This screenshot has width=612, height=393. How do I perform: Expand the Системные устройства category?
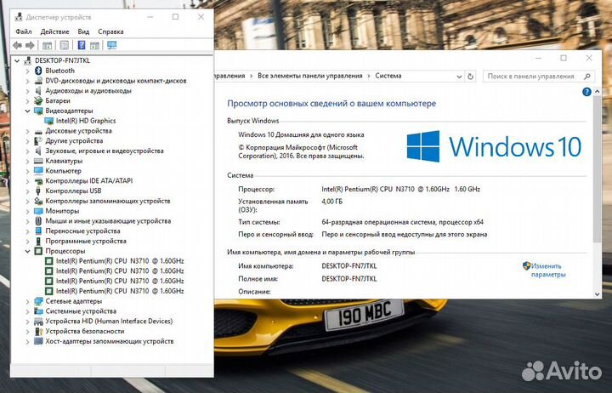pos(27,311)
